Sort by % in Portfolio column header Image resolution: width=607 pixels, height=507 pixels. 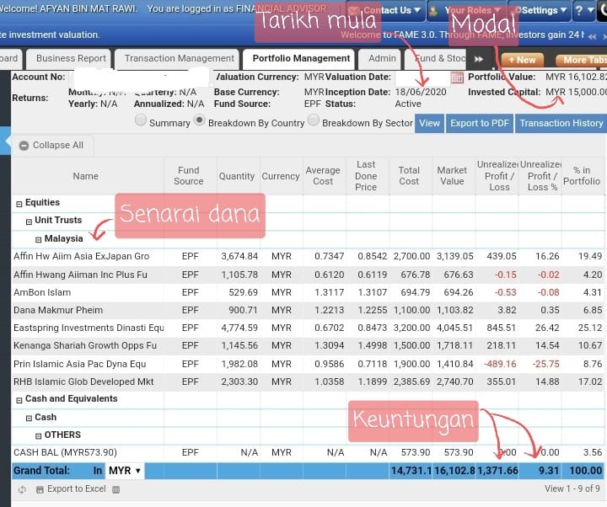point(583,176)
